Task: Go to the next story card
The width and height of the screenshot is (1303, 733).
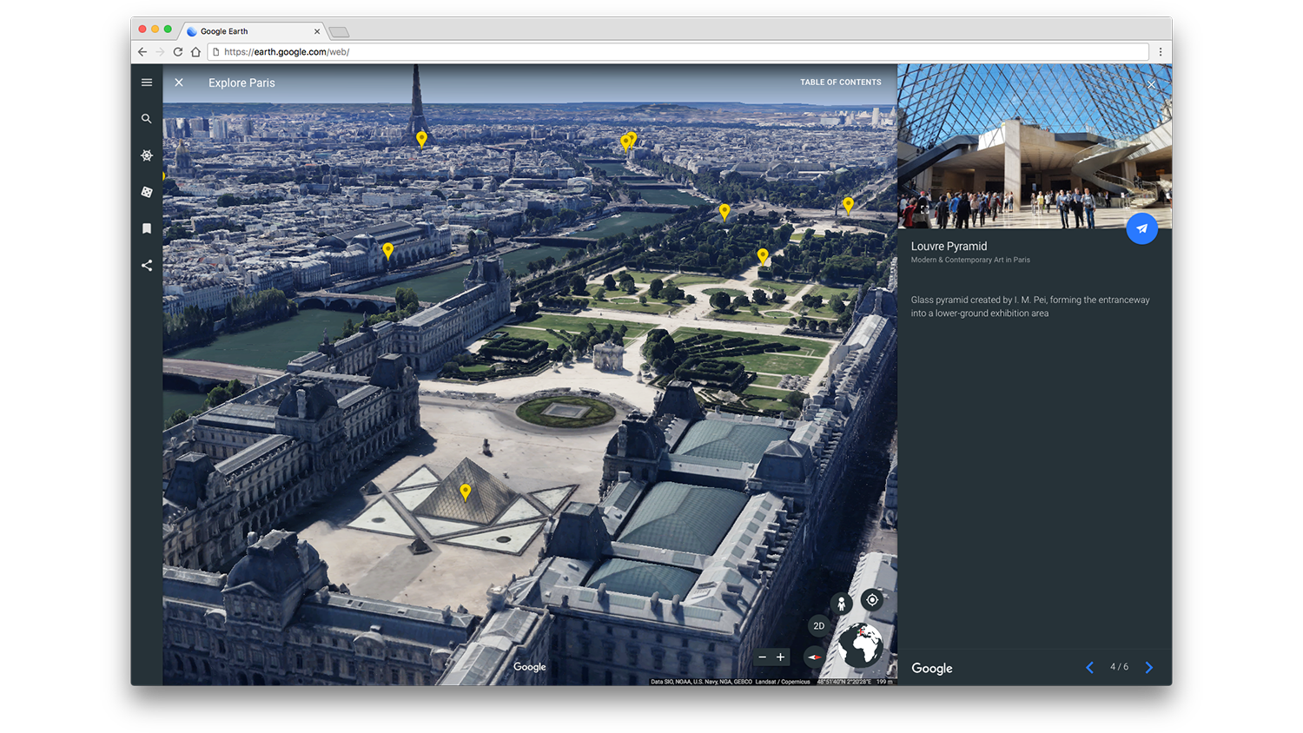Action: point(1149,667)
